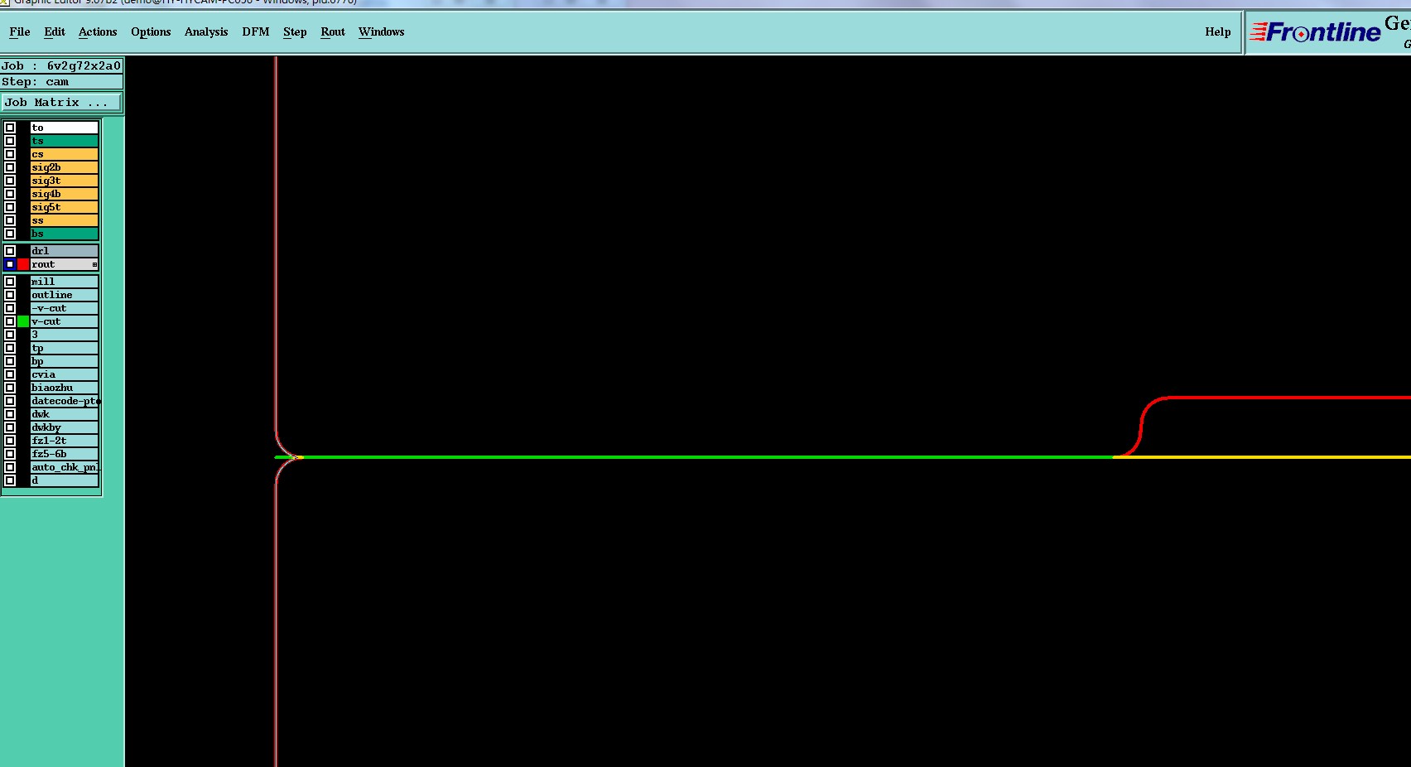The image size is (1411, 767).
Task: Select the 'fz5-6b' layer name
Action: tap(65, 454)
